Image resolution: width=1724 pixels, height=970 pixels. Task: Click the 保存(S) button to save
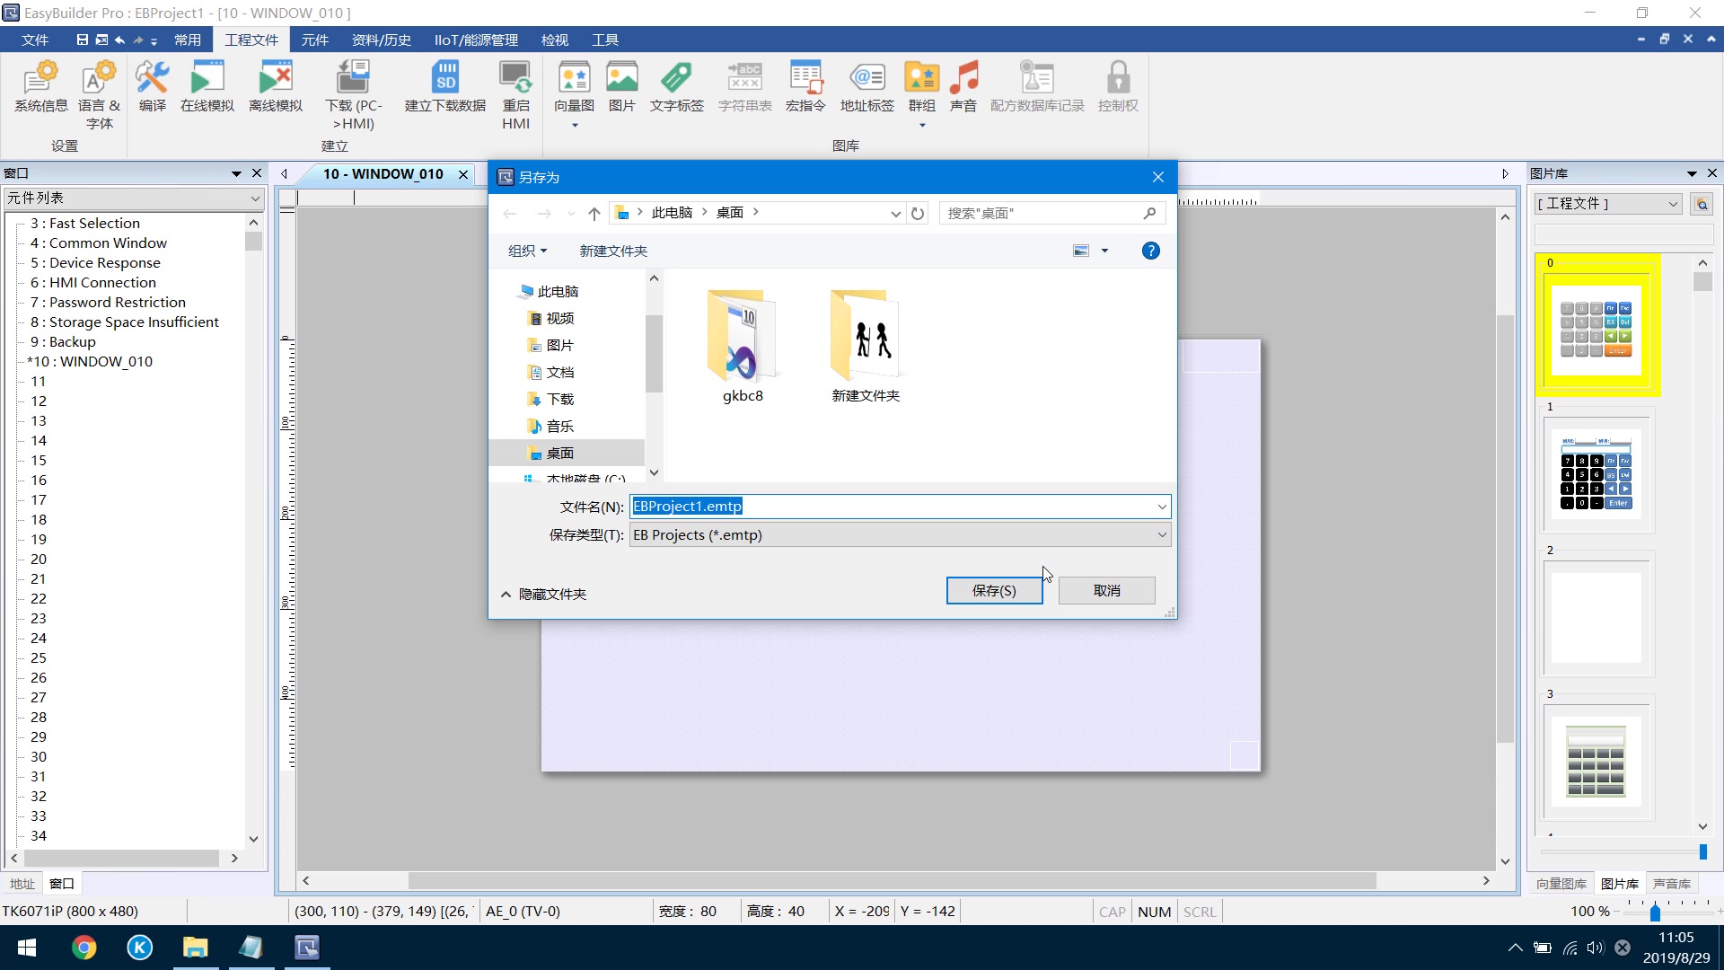[x=993, y=590]
